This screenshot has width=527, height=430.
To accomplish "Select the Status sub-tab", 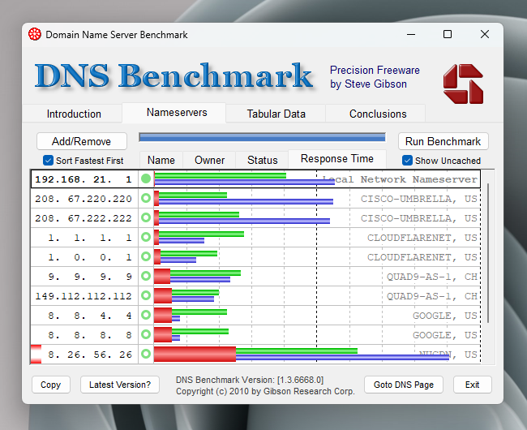I will [x=262, y=160].
